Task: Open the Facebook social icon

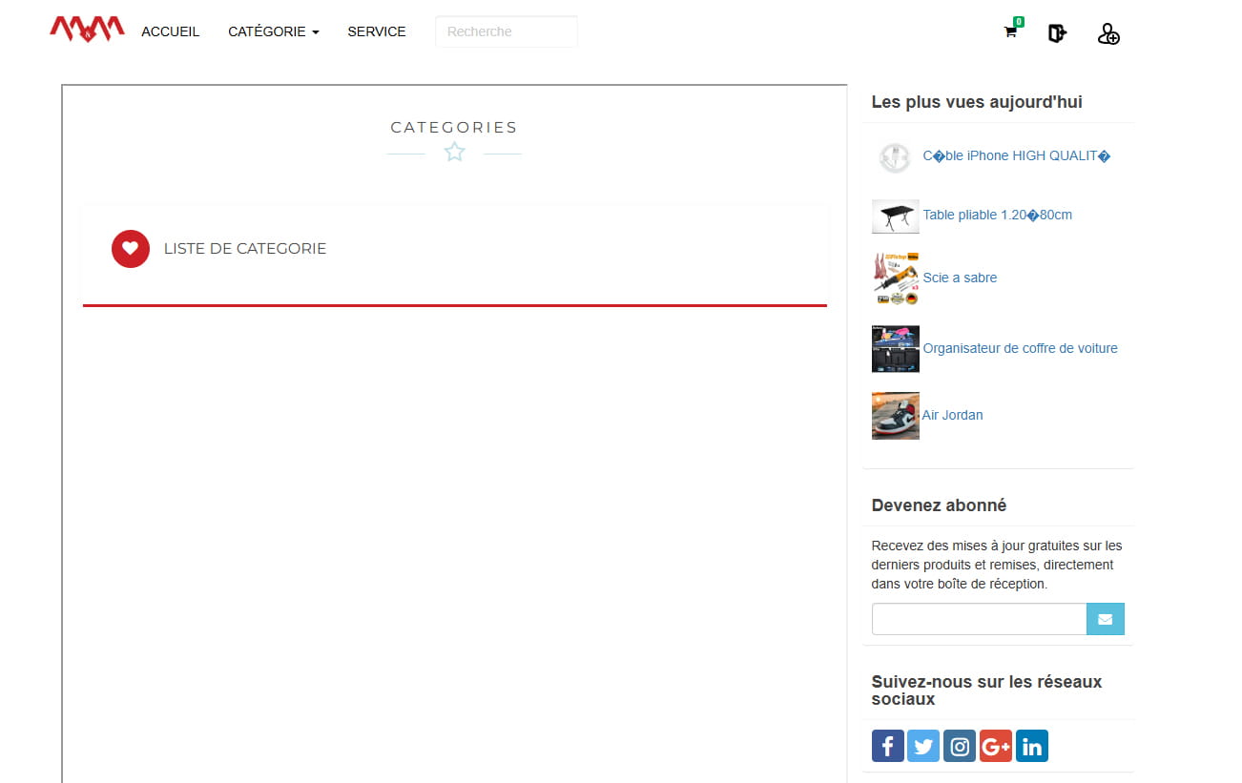Action: [x=887, y=746]
